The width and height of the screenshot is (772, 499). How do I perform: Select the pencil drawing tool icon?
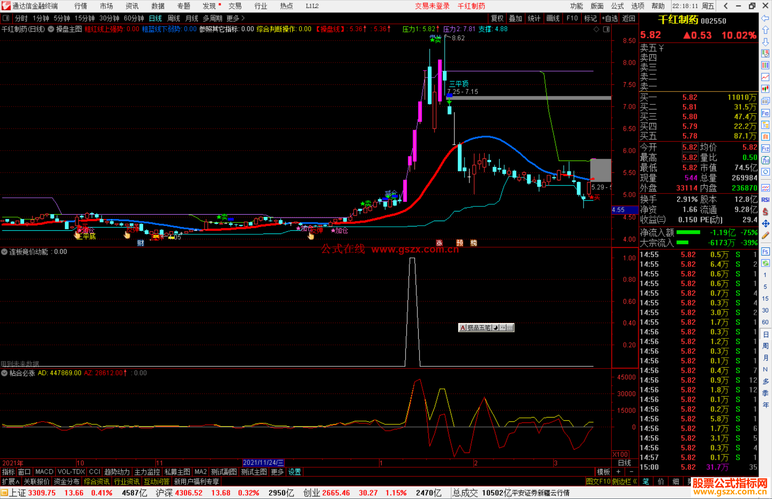tap(765, 235)
